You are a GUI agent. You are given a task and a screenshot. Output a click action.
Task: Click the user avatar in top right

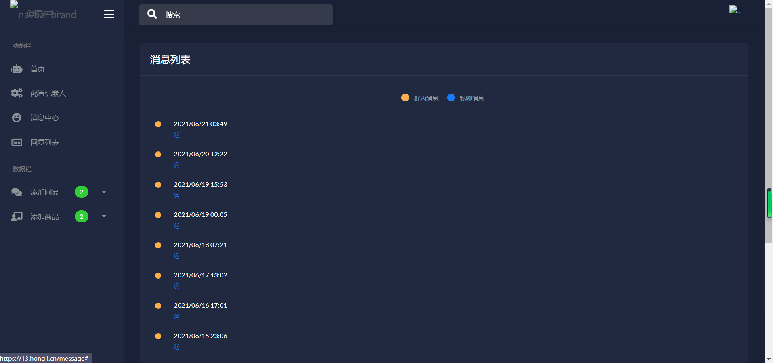point(735,10)
